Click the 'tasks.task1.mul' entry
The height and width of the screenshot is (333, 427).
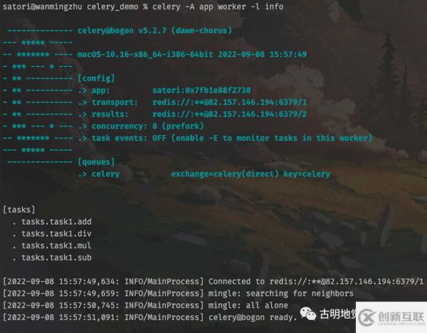(56, 245)
